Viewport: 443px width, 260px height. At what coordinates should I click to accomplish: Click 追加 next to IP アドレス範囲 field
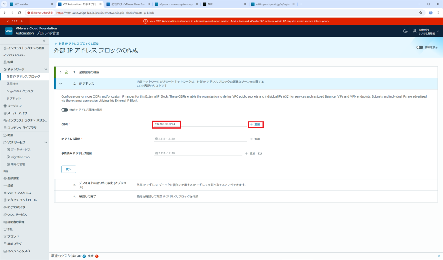tap(255, 139)
